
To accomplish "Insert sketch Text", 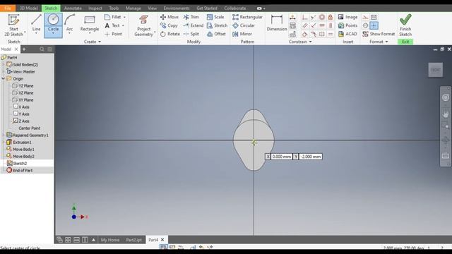I will tap(112, 25).
